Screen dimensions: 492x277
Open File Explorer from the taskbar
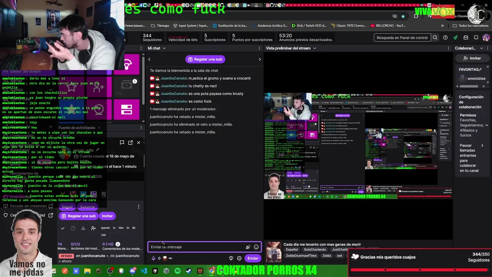click(x=87, y=271)
